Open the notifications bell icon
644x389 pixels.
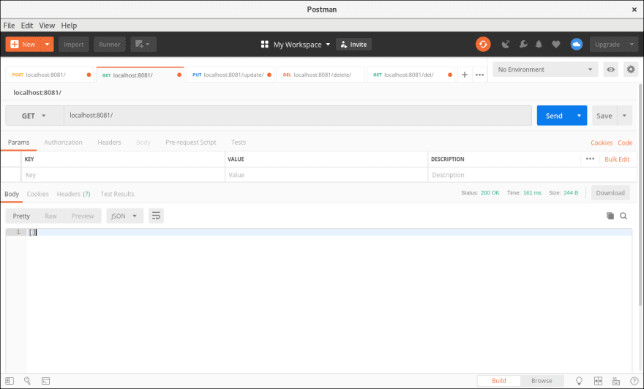[x=539, y=45]
